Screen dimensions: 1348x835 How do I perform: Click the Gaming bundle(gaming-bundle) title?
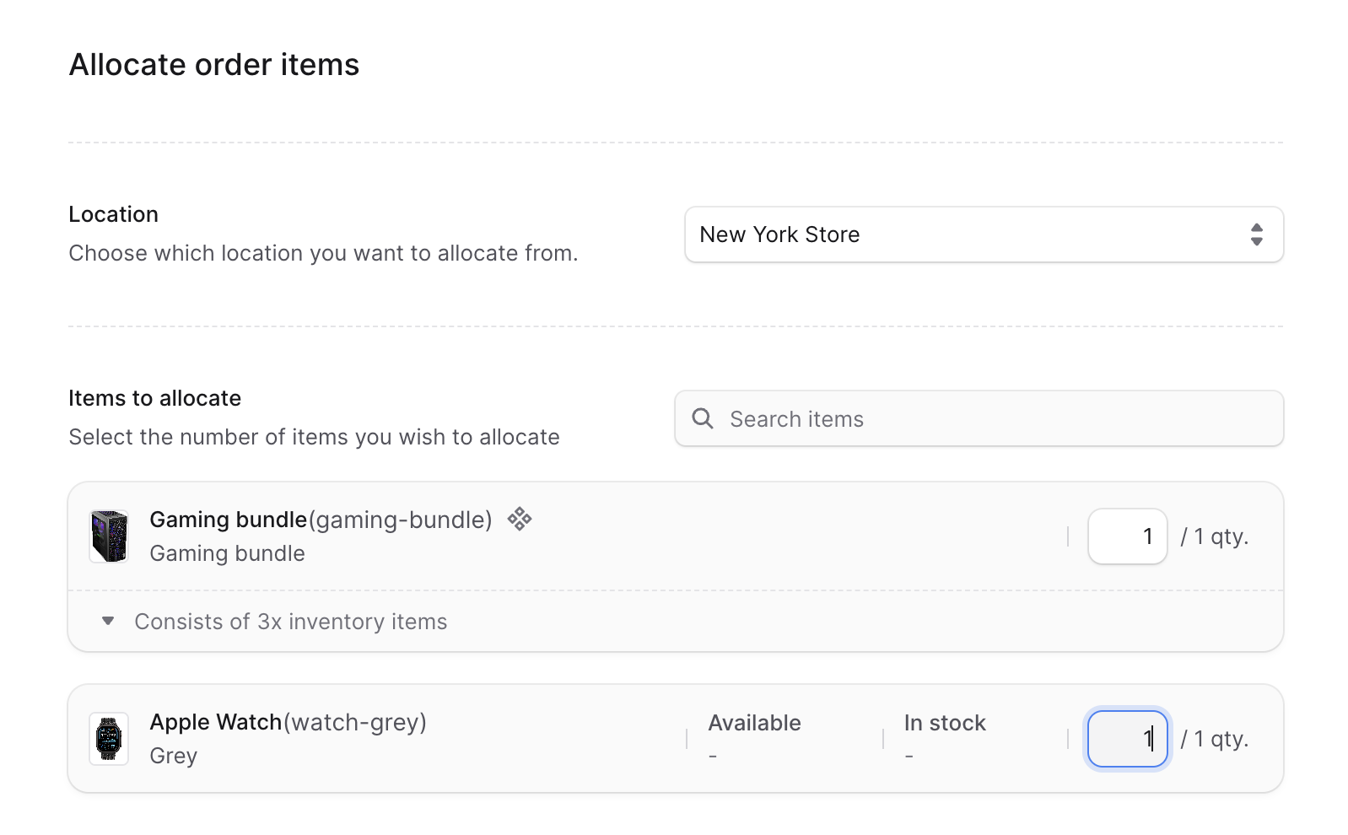click(321, 520)
